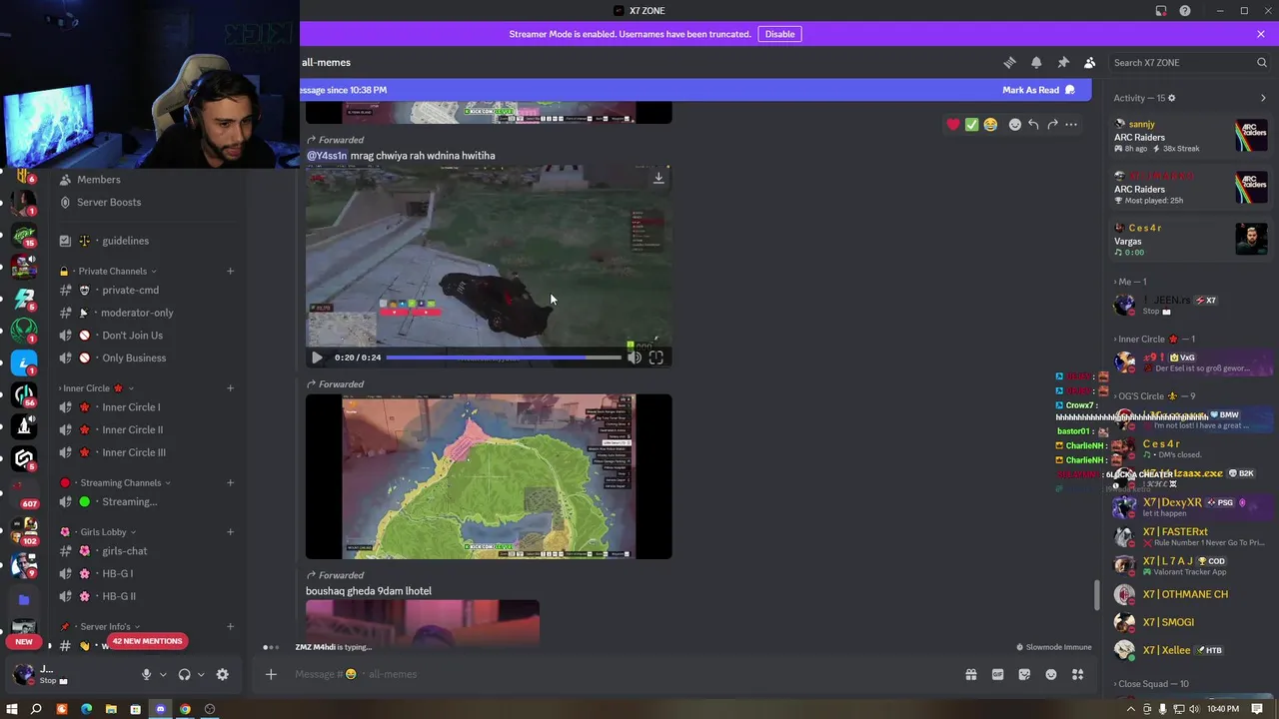Toggle the member list icon
This screenshot has width=1279, height=719.
pyautogui.click(x=1089, y=62)
